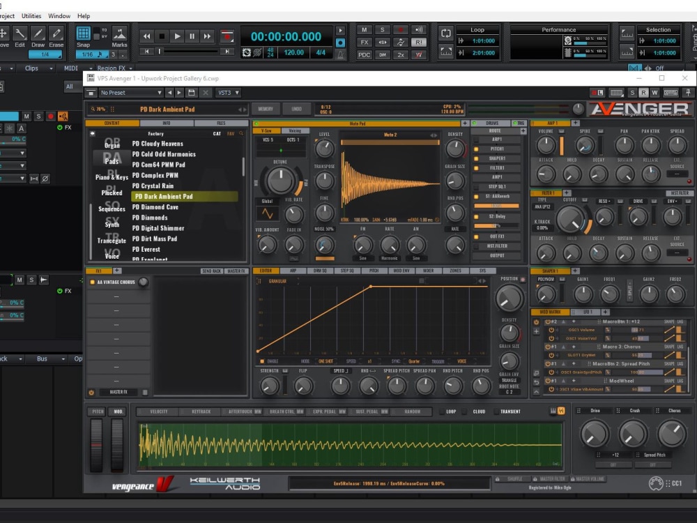Toggle the Loop on/off icon
This screenshot has height=523, width=697.
[446, 33]
